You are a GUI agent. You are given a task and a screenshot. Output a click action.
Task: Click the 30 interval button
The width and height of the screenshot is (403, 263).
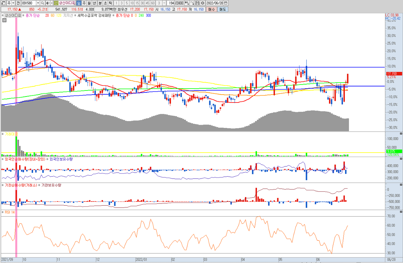pos(142,3)
